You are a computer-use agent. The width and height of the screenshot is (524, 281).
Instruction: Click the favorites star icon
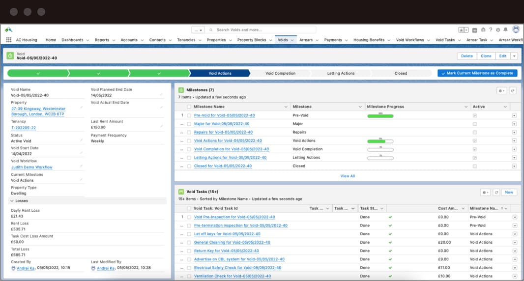pos(461,30)
